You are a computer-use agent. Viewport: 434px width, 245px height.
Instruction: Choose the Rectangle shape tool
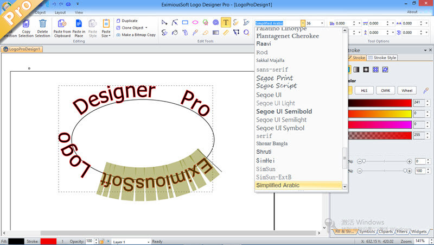pos(185,22)
